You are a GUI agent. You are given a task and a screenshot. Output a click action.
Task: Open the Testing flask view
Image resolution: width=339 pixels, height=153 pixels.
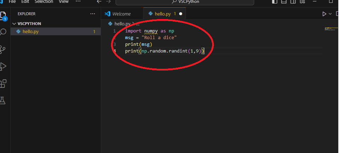click(x=4, y=100)
